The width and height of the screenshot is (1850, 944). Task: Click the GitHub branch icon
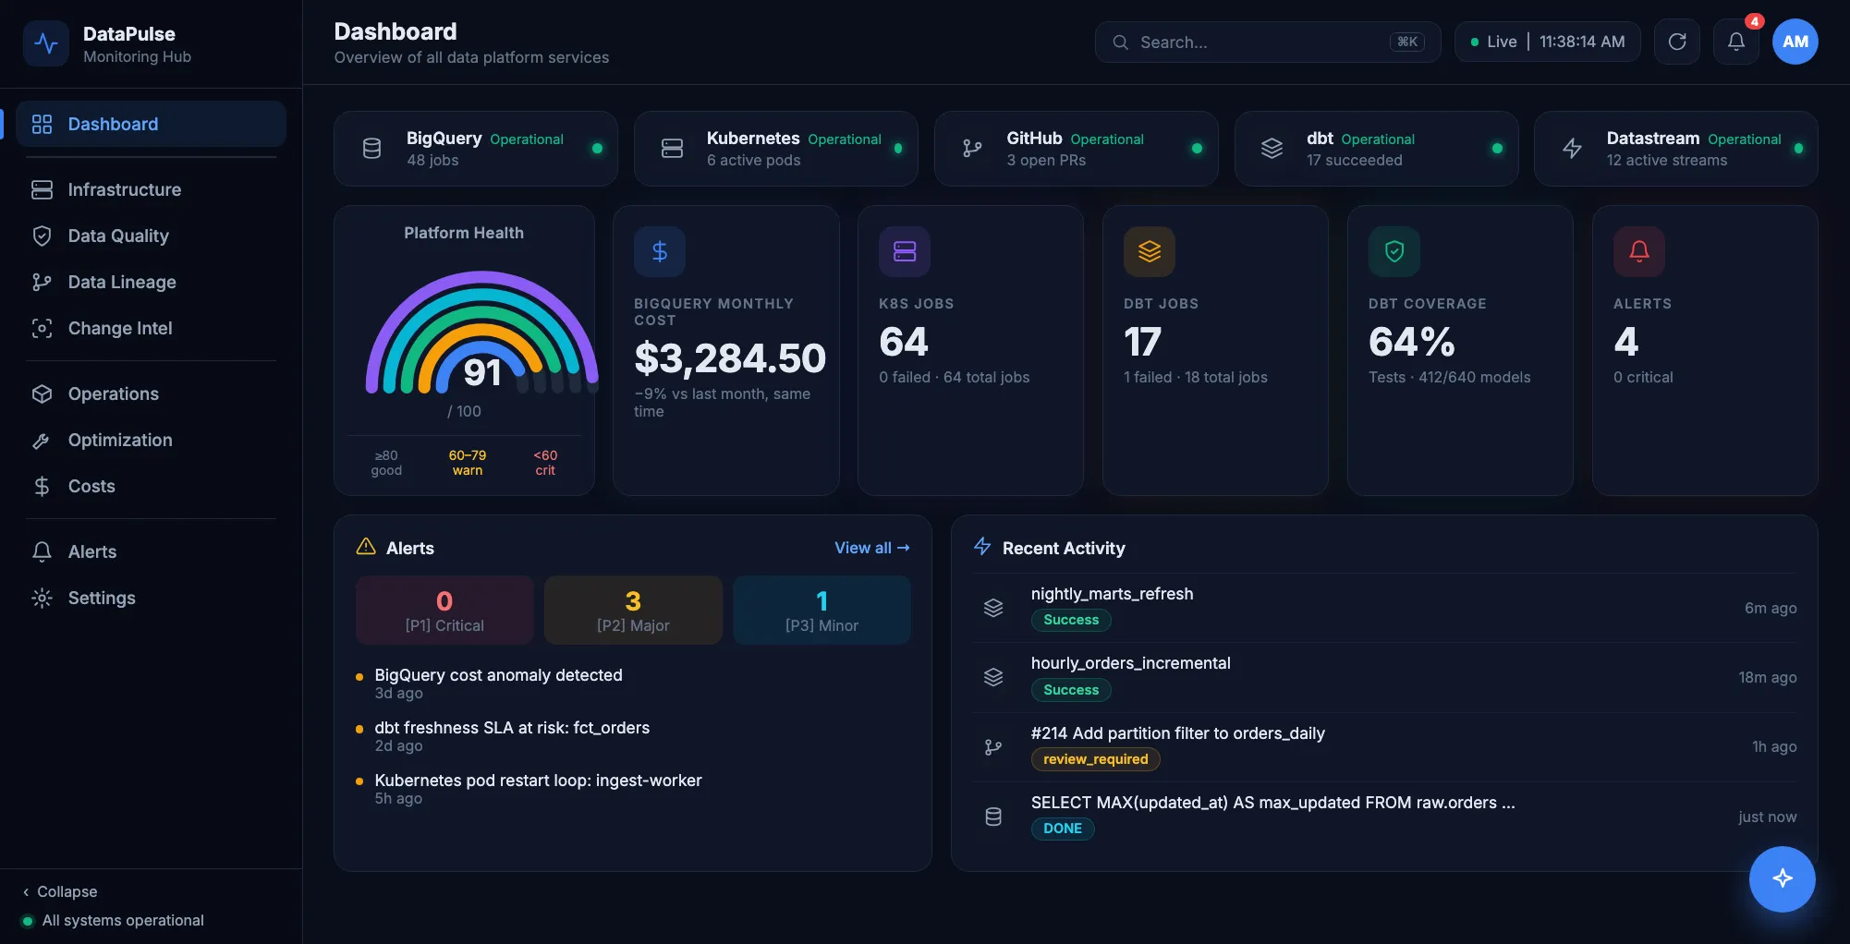coord(972,148)
